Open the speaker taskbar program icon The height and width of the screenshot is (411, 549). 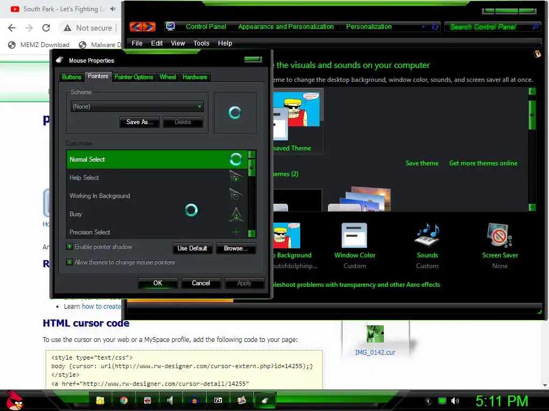click(170, 400)
